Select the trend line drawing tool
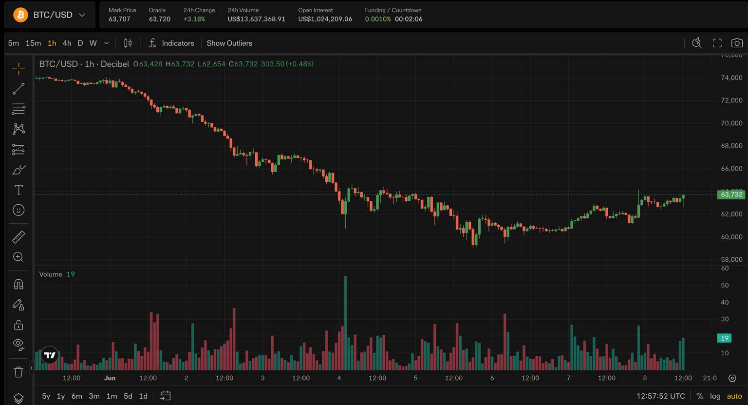 click(x=19, y=89)
